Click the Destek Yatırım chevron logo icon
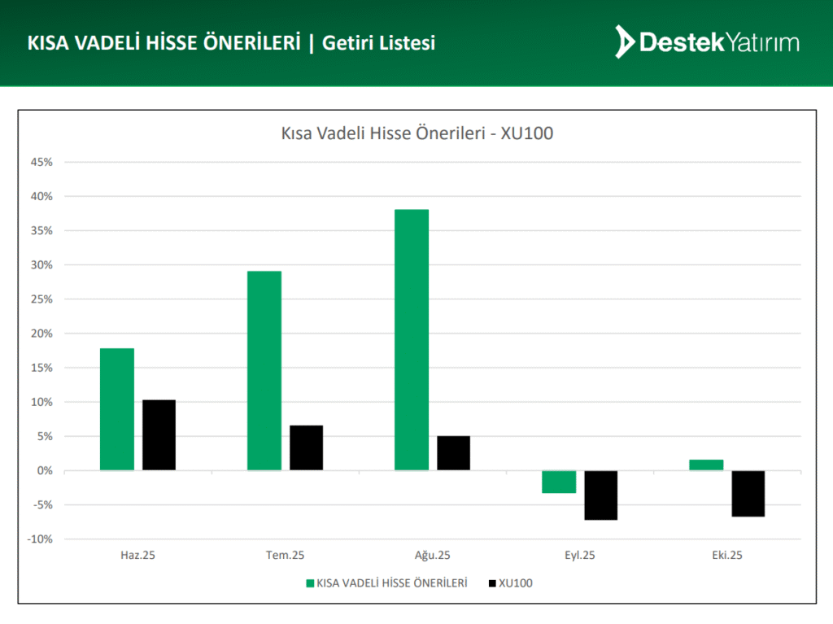 click(x=625, y=42)
